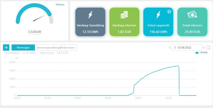Click the Werken status label

[60, 5]
